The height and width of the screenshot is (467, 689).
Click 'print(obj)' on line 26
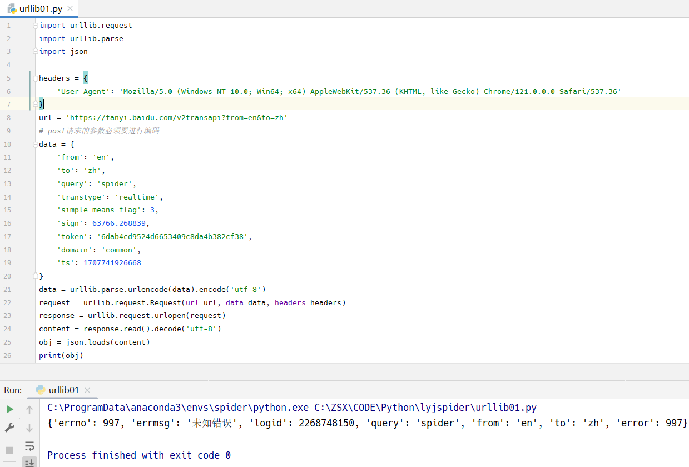61,356
